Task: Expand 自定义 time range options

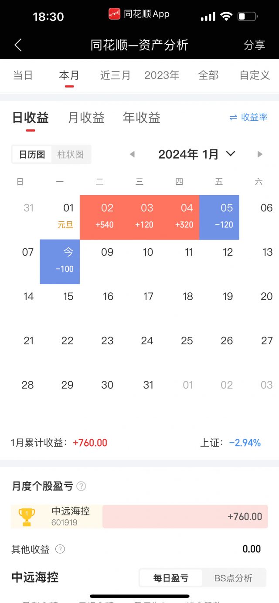Action: click(x=254, y=75)
